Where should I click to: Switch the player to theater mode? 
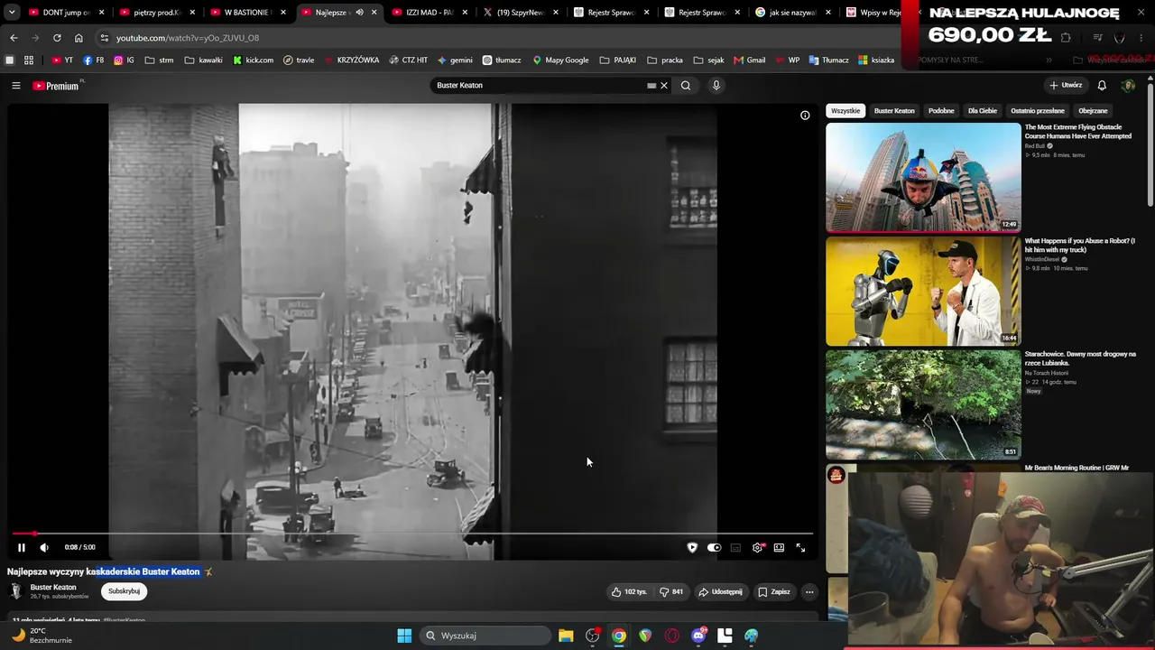click(779, 547)
